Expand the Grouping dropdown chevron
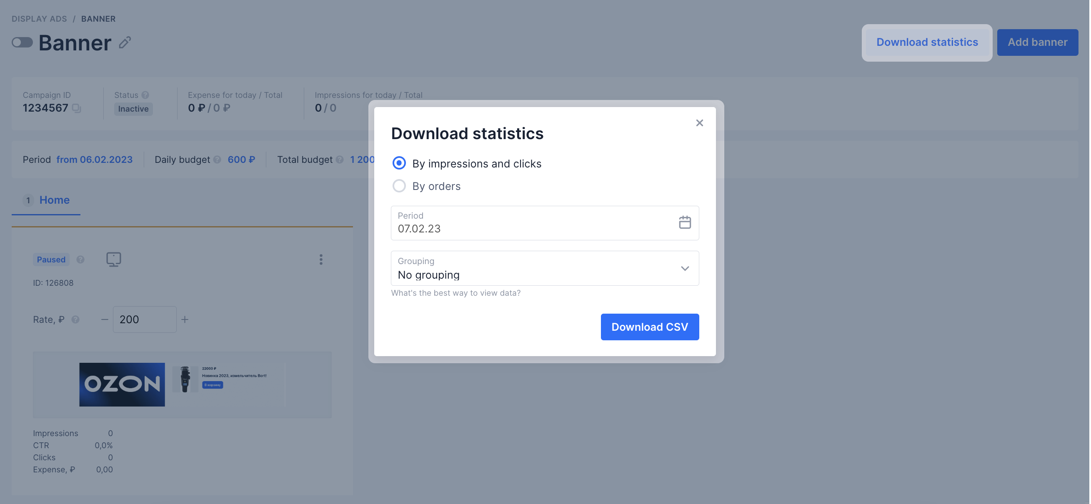 pos(685,268)
